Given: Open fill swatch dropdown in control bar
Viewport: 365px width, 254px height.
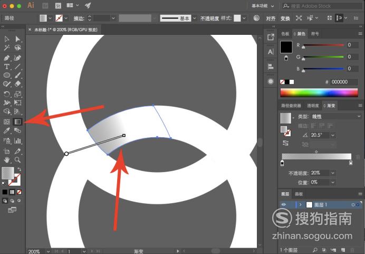Looking at the screenshot, I should tap(50, 18).
